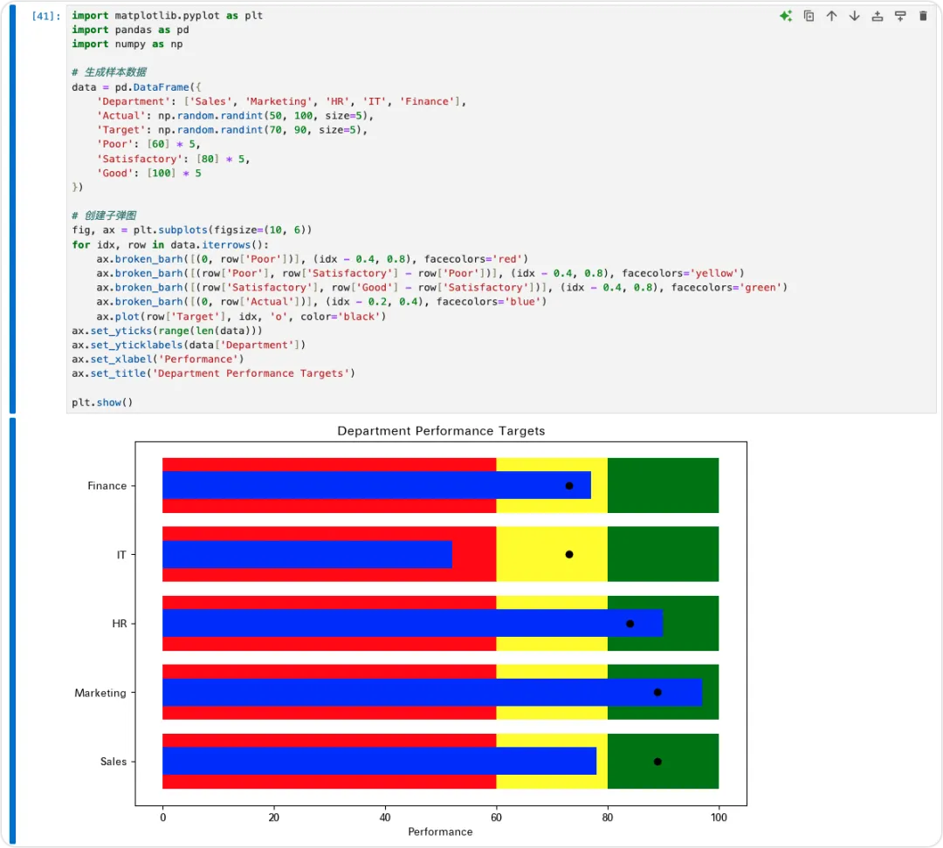This screenshot has height=848, width=943.
Task: Collapse the chart output using the blue bar
Action: pos(12,631)
